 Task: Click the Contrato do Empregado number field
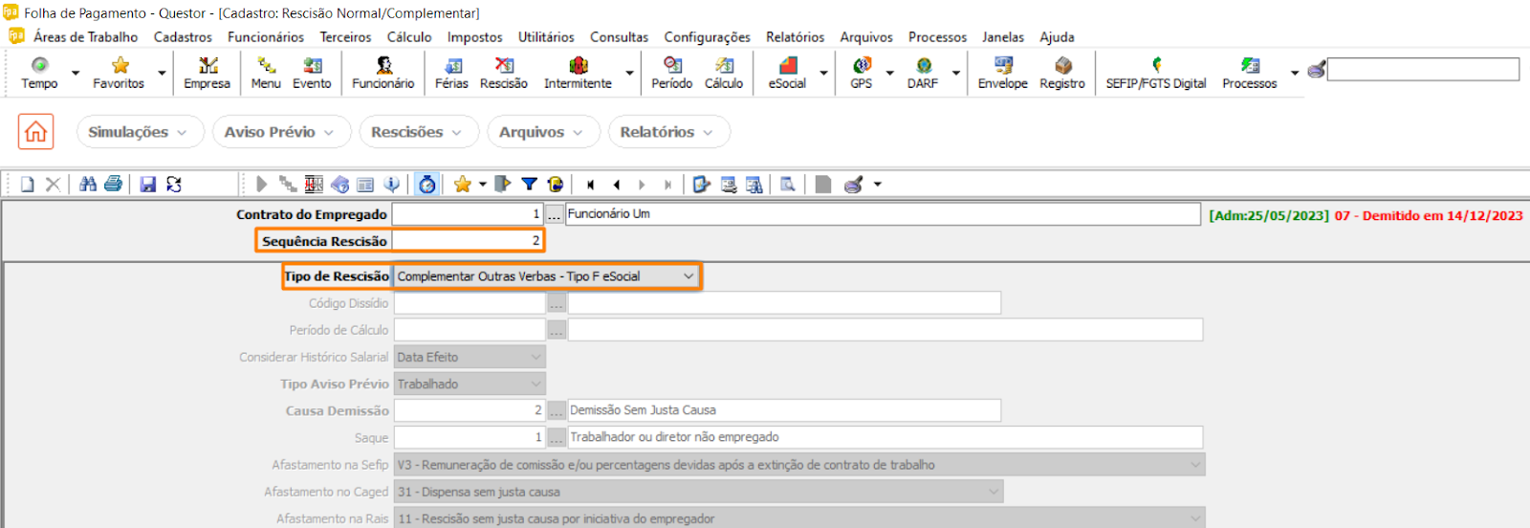(468, 214)
